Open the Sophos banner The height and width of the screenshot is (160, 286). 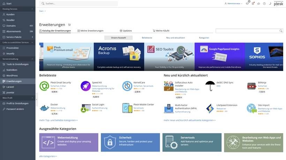264,57
